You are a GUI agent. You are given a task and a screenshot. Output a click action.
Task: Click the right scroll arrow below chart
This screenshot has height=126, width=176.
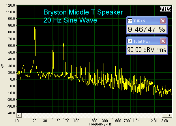170,115
